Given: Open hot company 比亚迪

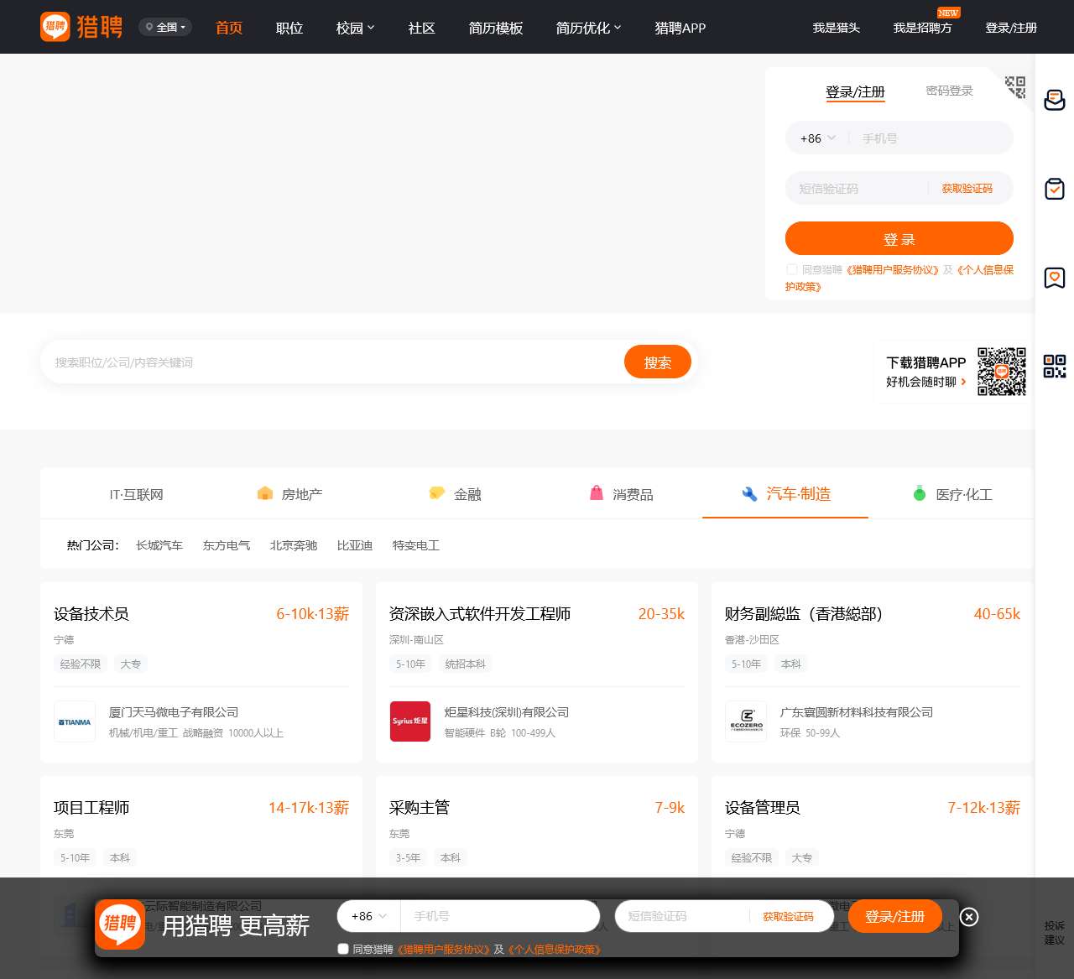Looking at the screenshot, I should point(355,545).
